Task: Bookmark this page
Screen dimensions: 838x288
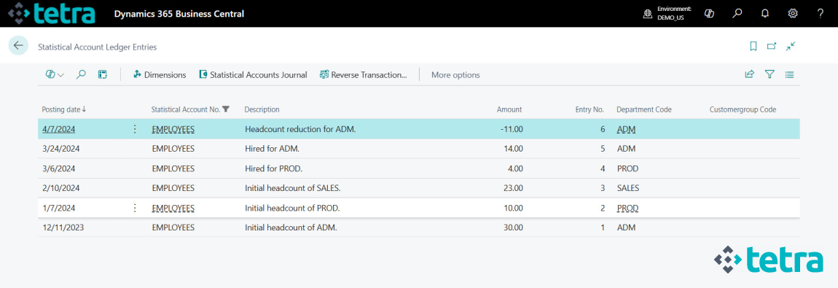Action: point(753,47)
